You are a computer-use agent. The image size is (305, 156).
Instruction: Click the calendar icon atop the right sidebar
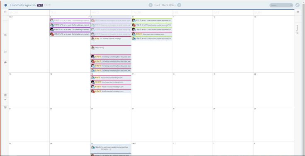pyautogui.click(x=298, y=12)
